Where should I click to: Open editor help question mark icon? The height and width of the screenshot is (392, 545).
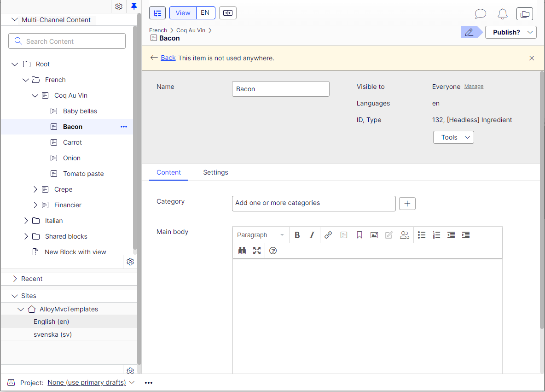273,251
